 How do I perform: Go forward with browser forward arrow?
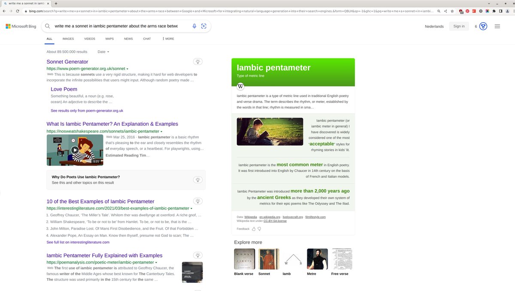click(x=10, y=11)
